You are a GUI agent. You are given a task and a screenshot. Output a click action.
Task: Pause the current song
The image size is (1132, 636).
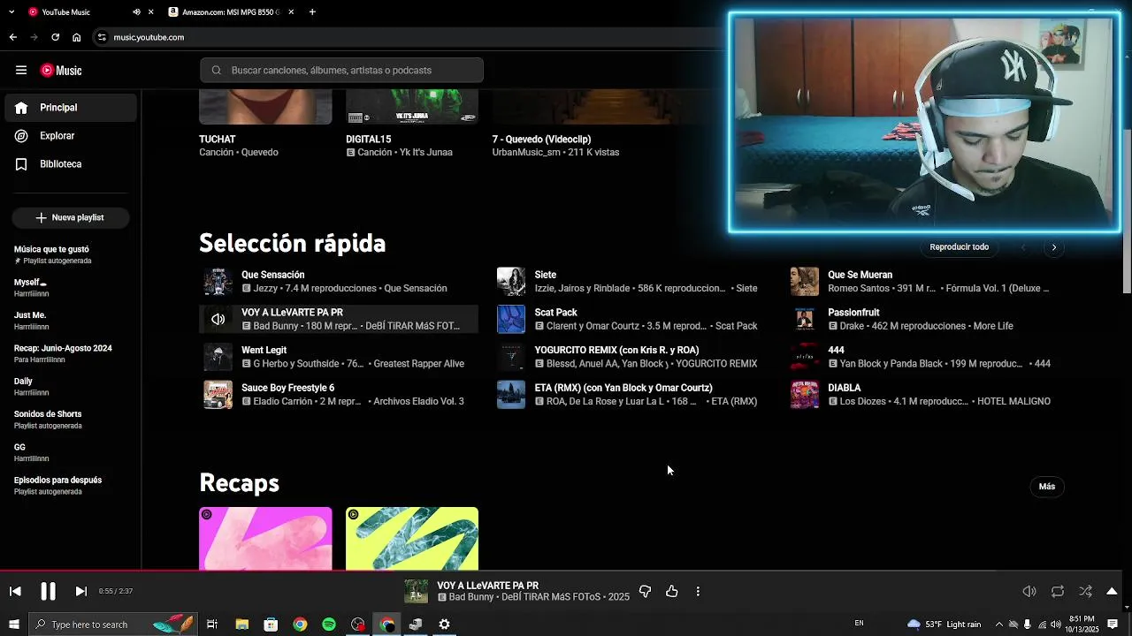click(x=48, y=591)
